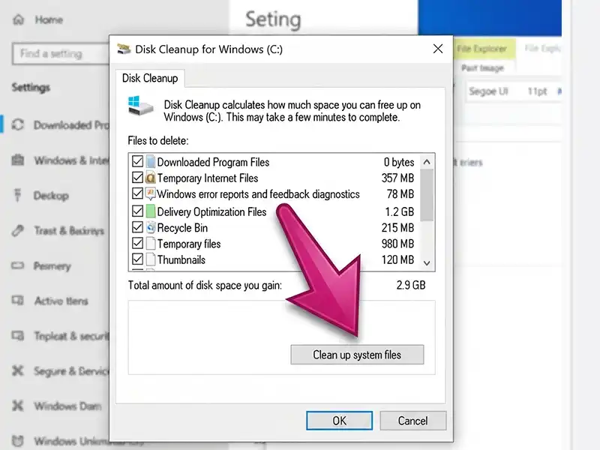Click the Temporary files page icon

pos(151,243)
